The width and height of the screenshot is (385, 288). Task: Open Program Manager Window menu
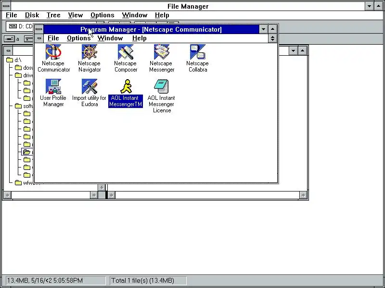point(110,38)
